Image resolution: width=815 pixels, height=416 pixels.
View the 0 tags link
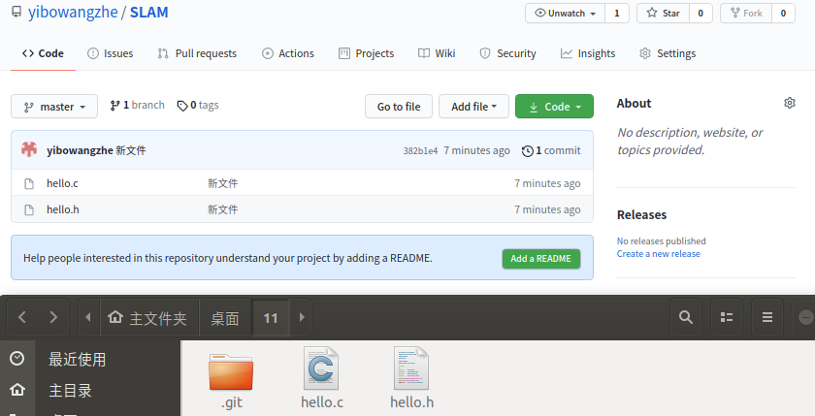point(198,106)
